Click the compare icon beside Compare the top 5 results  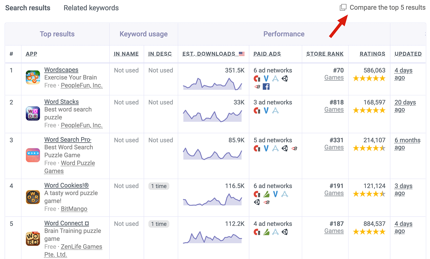343,7
